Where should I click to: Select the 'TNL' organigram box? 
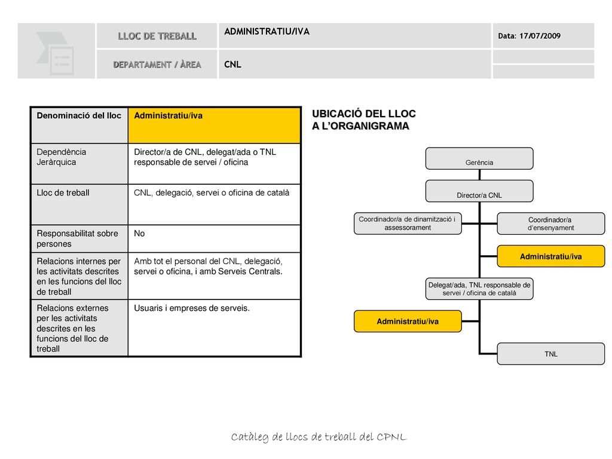(550, 354)
